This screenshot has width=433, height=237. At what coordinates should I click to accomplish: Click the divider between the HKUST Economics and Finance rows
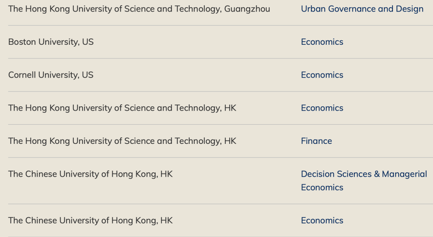coord(221,124)
